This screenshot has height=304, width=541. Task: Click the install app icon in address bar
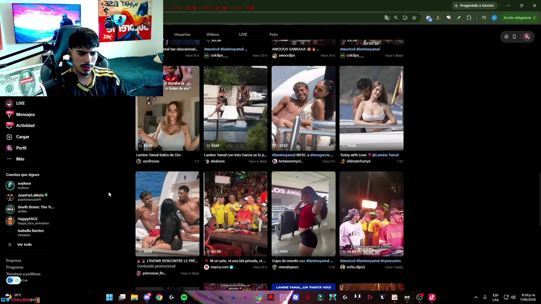[405, 18]
